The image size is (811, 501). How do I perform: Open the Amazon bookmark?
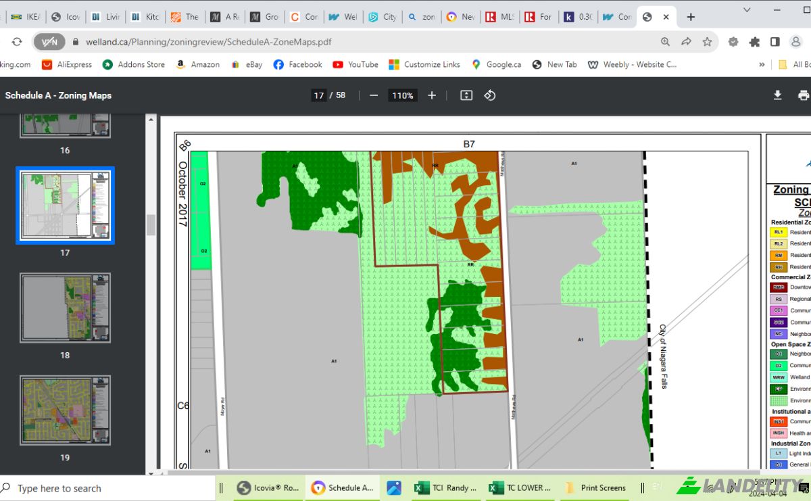click(197, 64)
